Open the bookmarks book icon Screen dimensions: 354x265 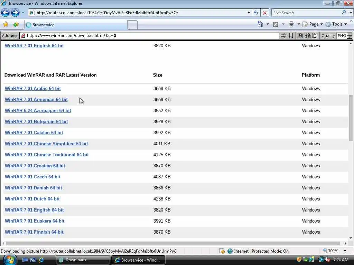[x=300, y=36]
